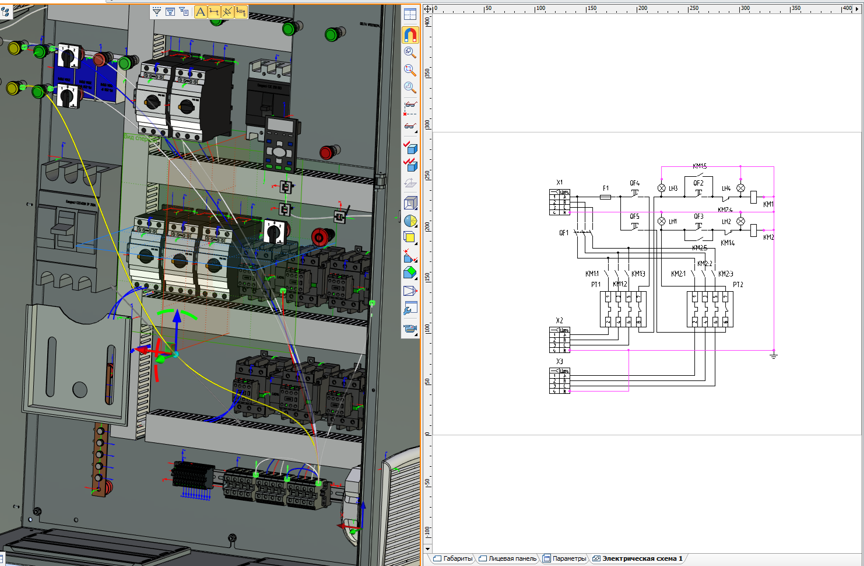Open the glasses visibility dropdown
The height and width of the screenshot is (566, 864).
410,127
